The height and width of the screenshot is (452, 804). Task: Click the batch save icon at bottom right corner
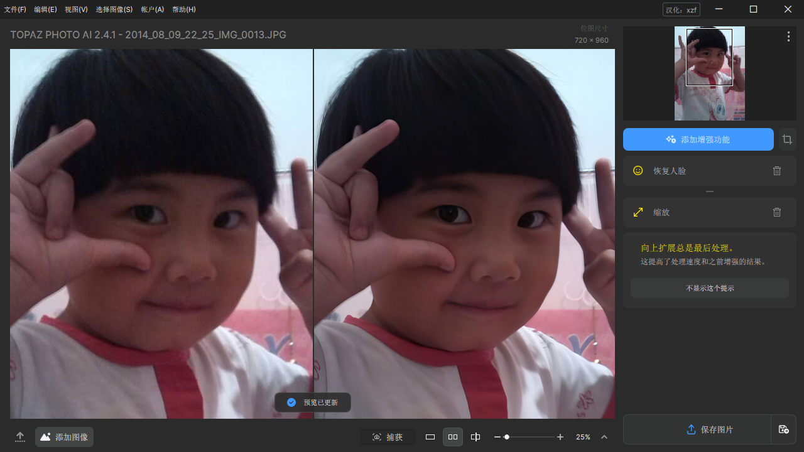pos(784,429)
